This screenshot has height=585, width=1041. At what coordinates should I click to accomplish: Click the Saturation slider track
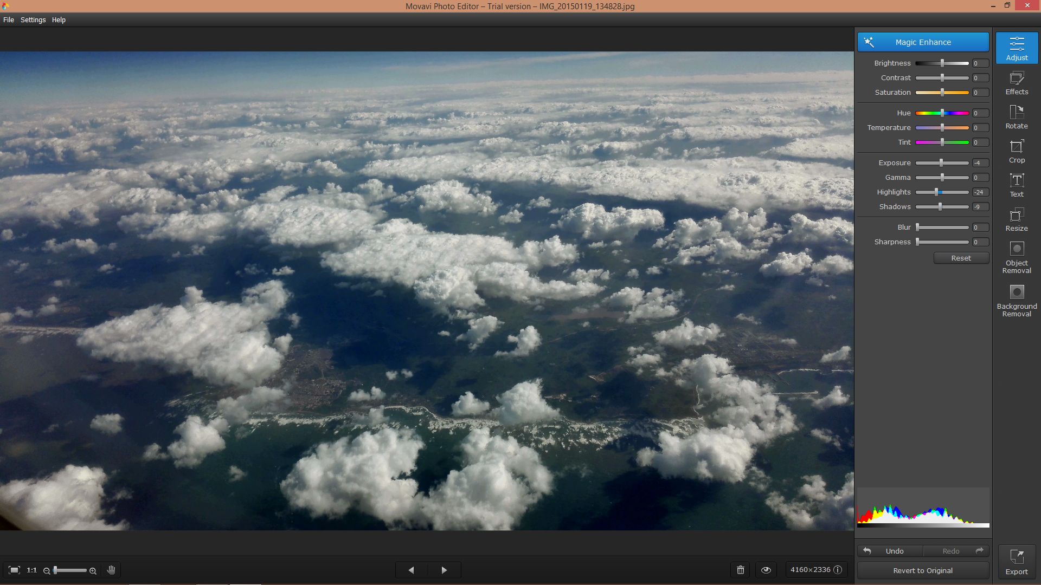(x=942, y=93)
